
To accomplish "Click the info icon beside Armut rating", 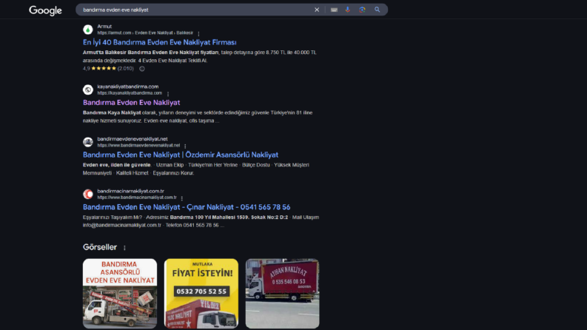I will (142, 69).
